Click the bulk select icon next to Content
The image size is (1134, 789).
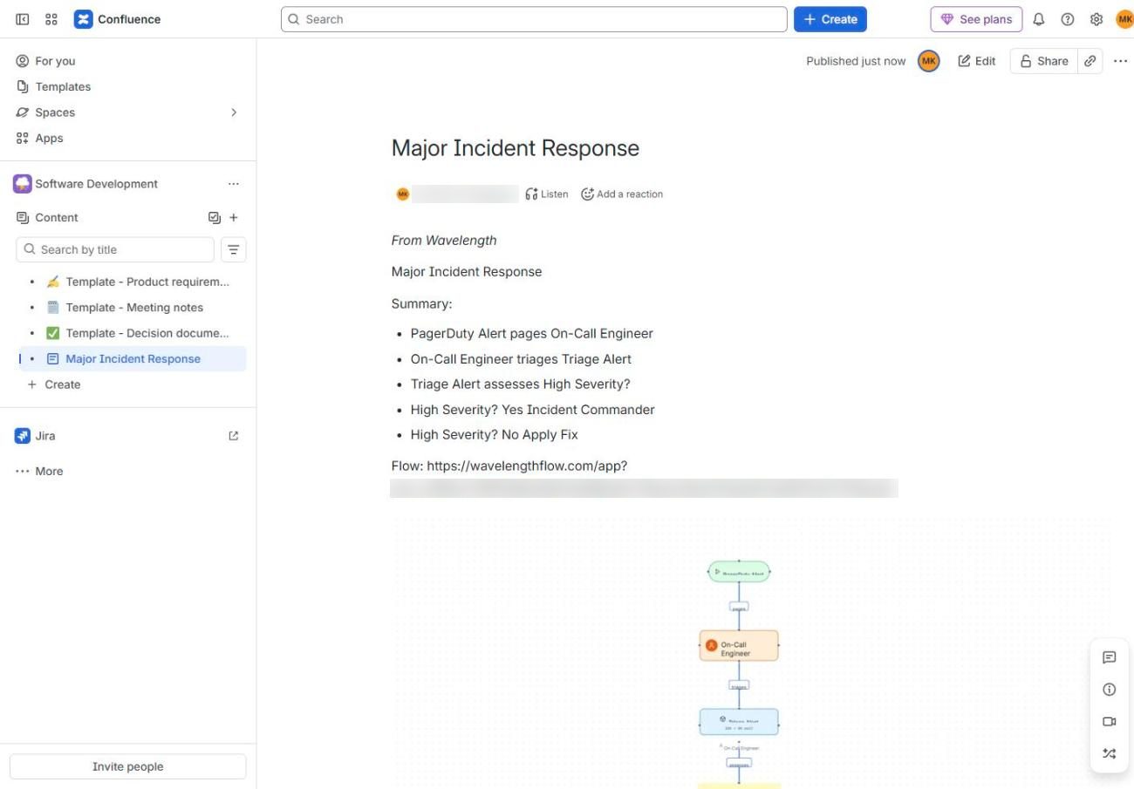pyautogui.click(x=215, y=218)
